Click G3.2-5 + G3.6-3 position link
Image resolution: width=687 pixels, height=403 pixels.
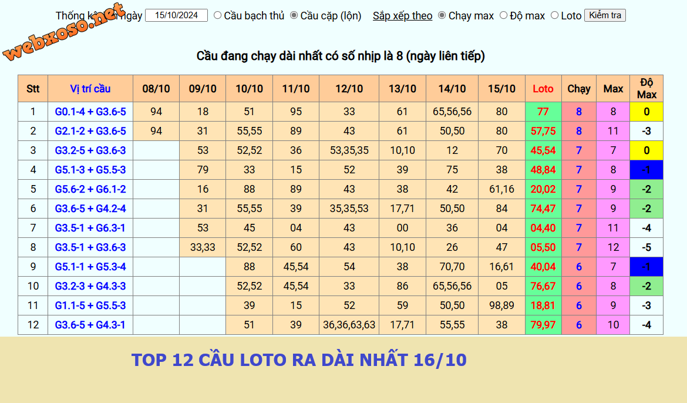tap(90, 150)
